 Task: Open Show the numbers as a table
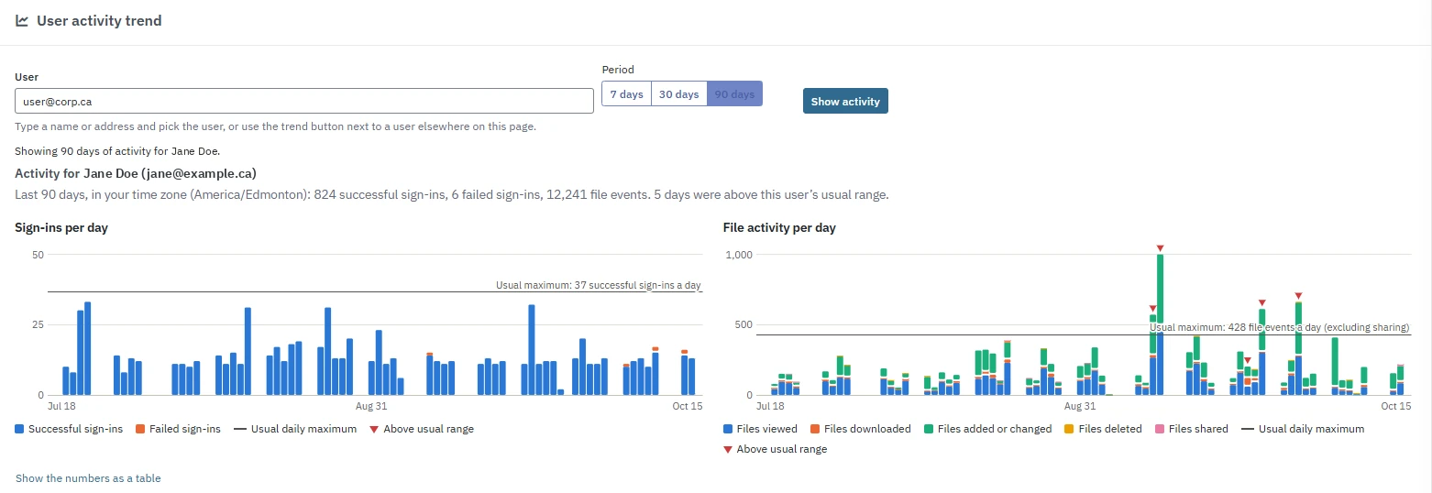click(88, 478)
